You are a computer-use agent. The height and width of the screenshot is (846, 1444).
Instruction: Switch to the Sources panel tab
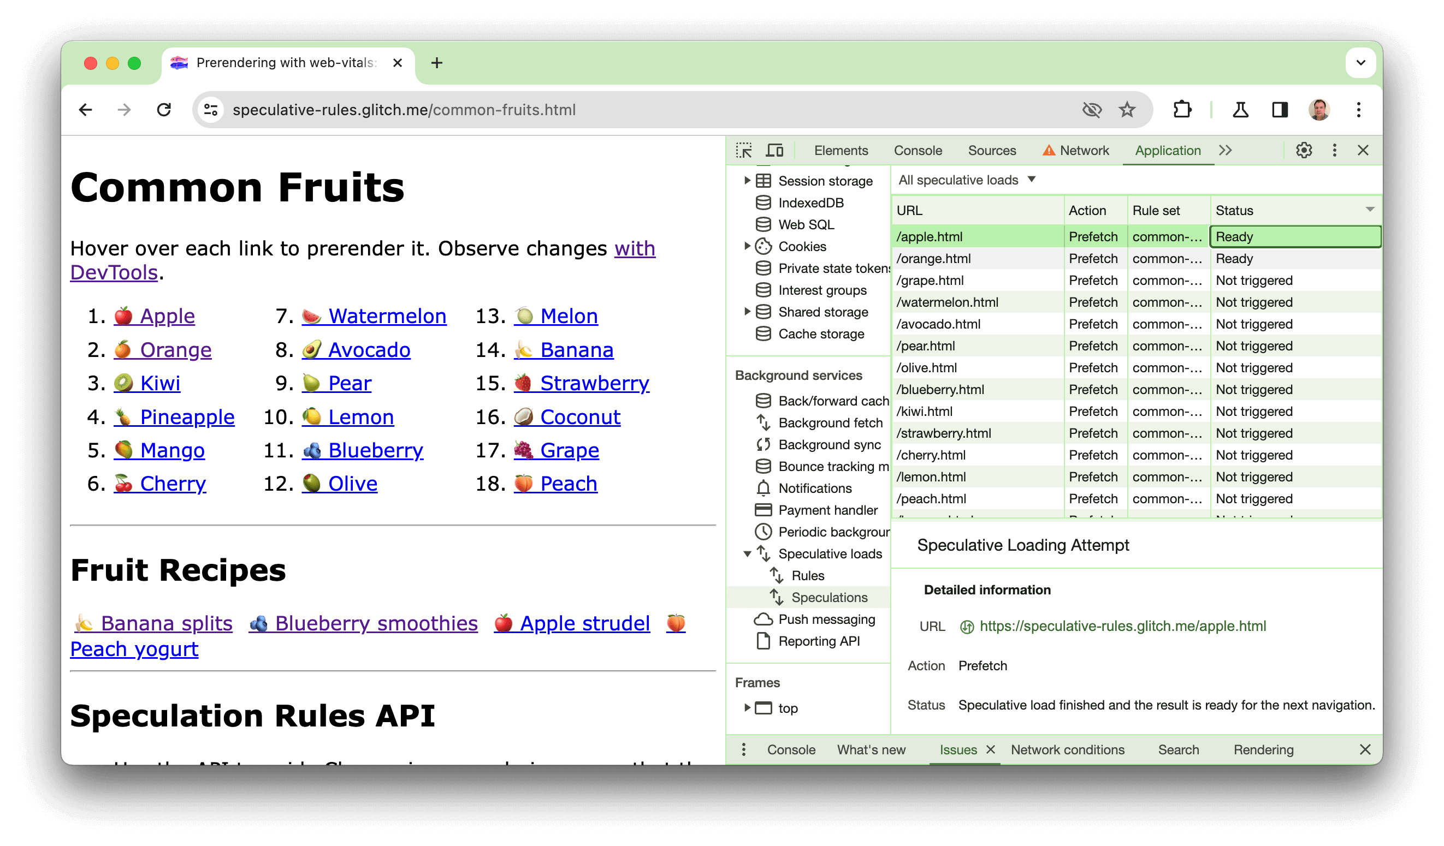[x=992, y=150]
